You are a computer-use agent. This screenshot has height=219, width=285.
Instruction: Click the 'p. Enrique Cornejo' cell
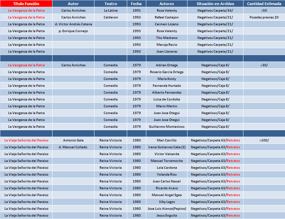pos(73,31)
